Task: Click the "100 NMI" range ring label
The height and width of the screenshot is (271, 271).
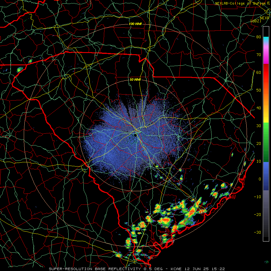Action: click(135, 24)
